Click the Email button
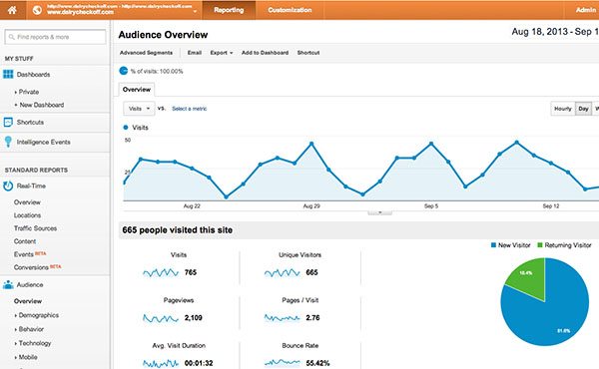Screen dimensions: 599x369 (x=194, y=53)
